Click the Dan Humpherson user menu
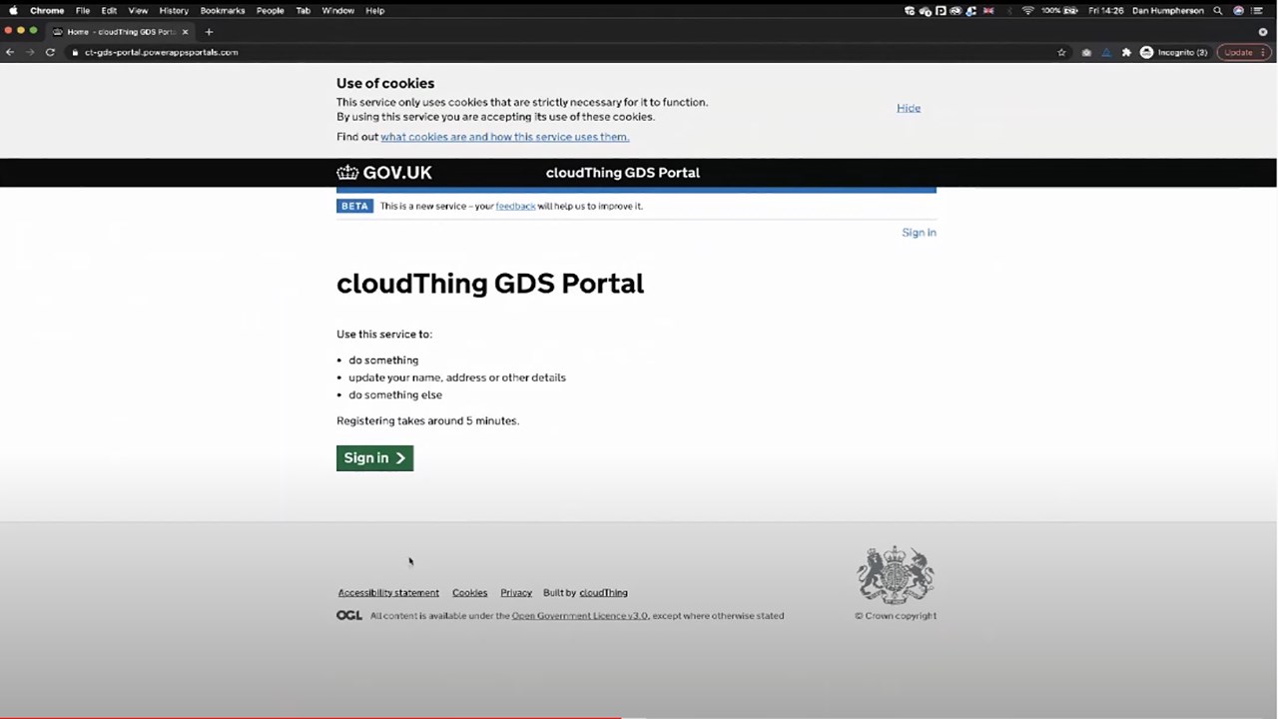 point(1168,10)
